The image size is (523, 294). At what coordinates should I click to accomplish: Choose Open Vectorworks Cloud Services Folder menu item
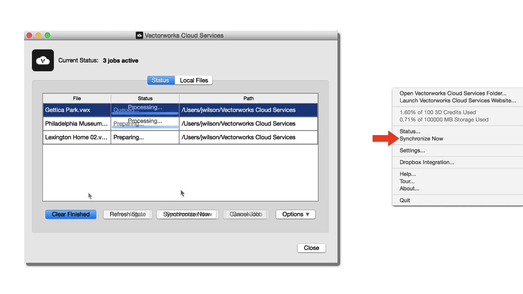pos(453,94)
